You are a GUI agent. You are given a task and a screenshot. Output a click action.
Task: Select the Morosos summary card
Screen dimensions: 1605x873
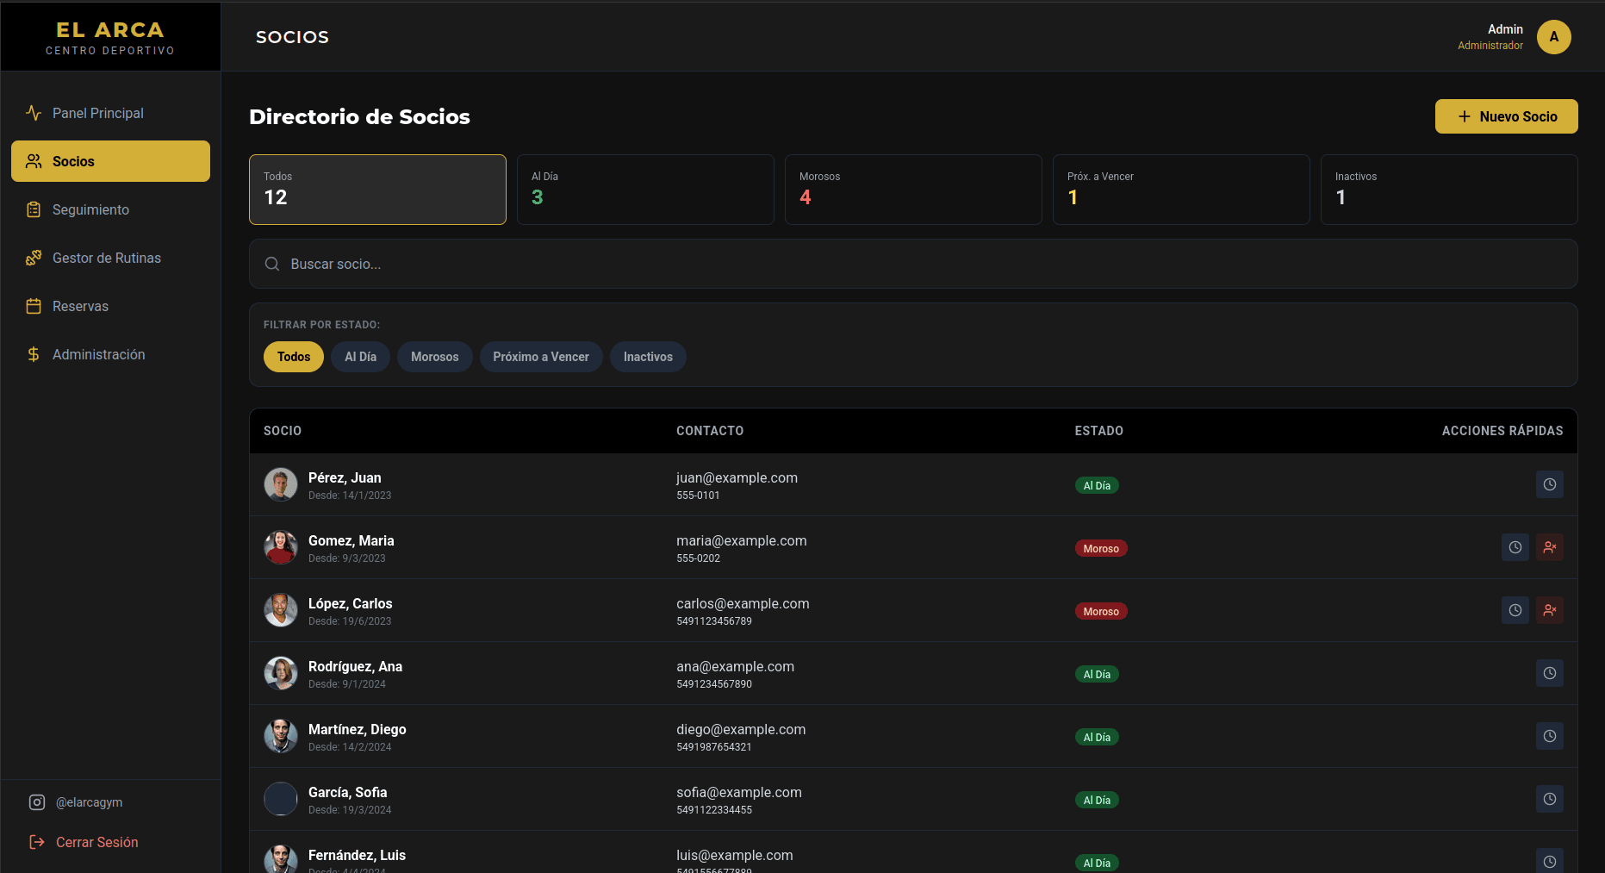point(912,190)
